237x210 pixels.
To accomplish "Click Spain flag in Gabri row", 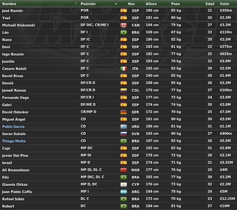I will [x=124, y=105].
